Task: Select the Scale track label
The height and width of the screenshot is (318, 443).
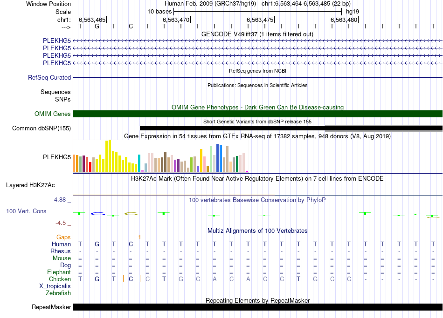Action: (x=63, y=12)
